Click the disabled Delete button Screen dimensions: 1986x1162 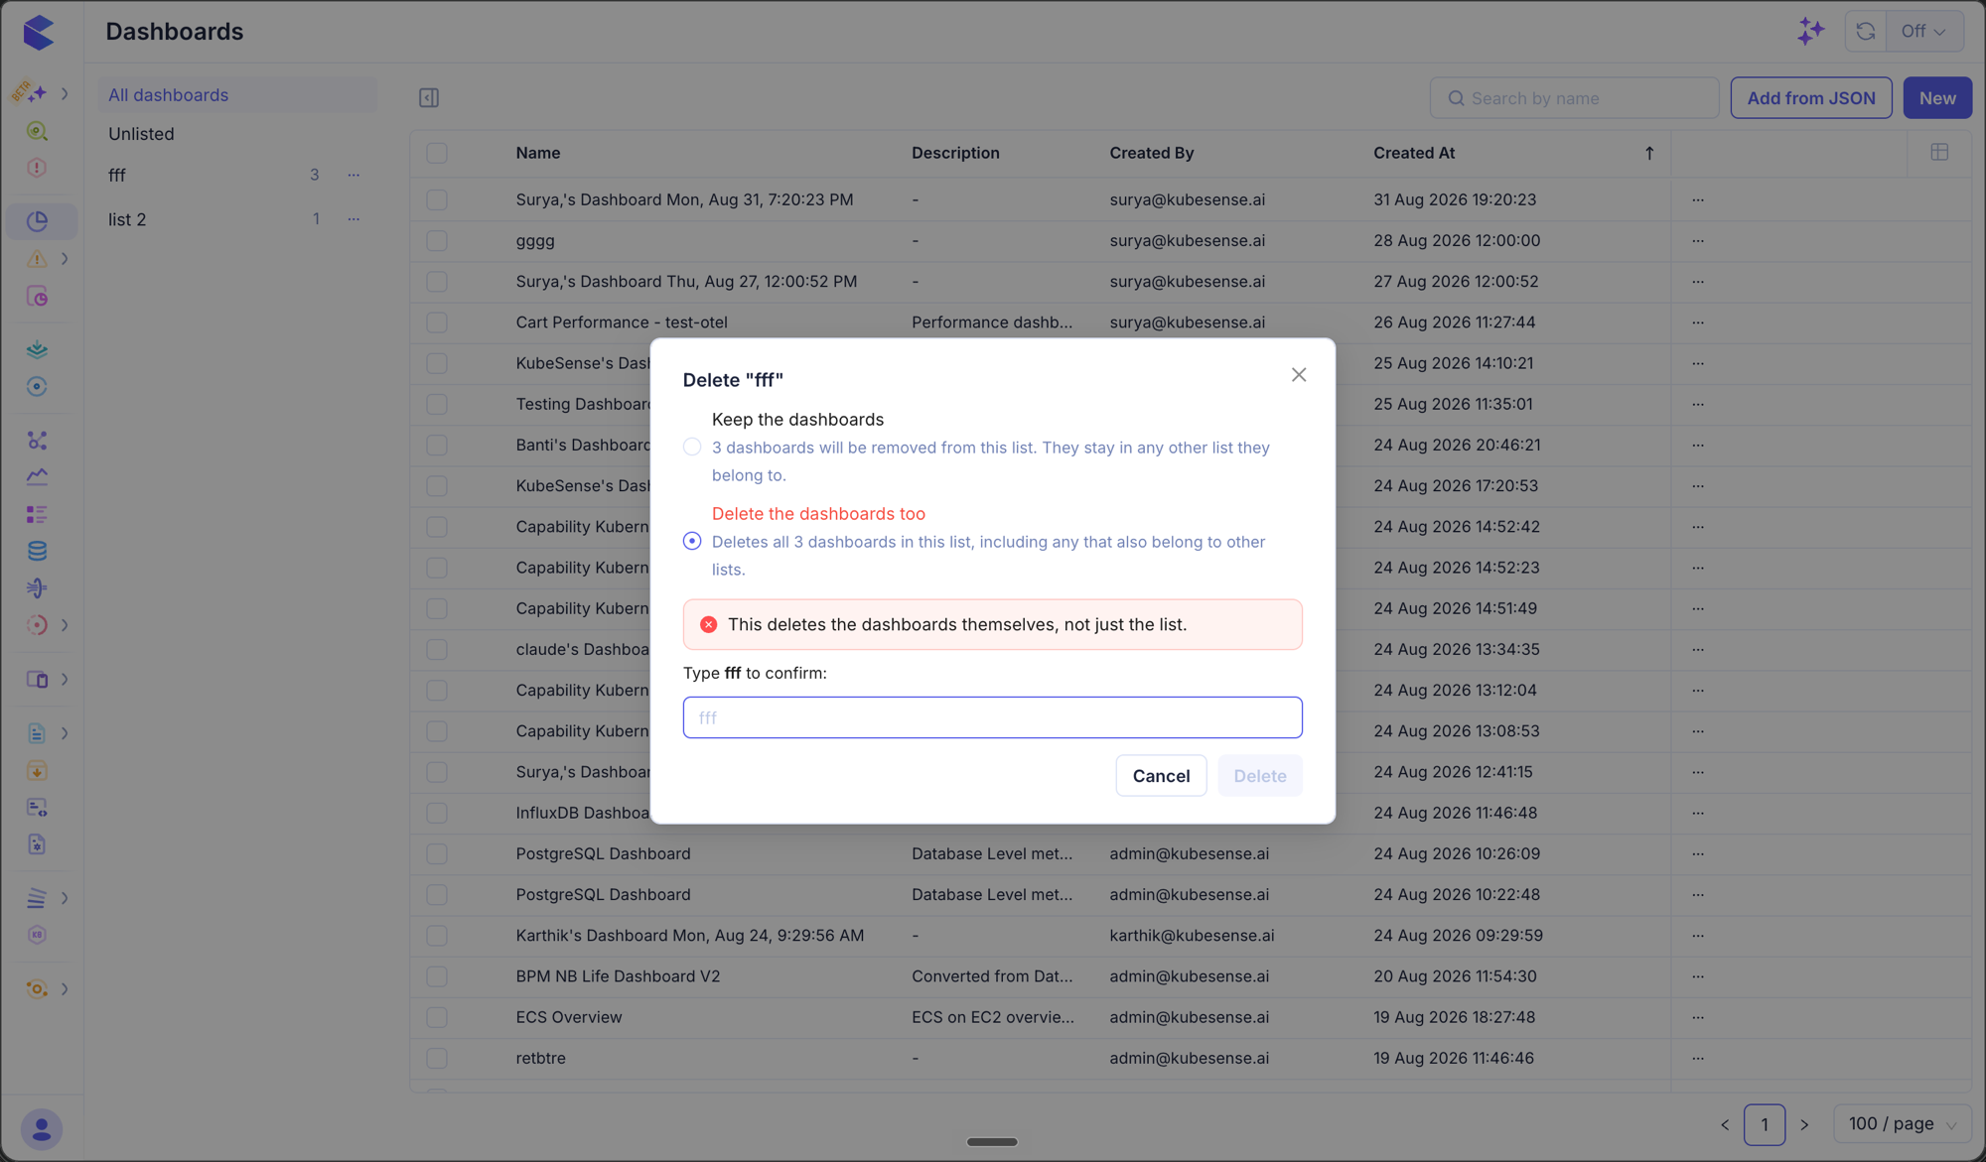pyautogui.click(x=1260, y=776)
